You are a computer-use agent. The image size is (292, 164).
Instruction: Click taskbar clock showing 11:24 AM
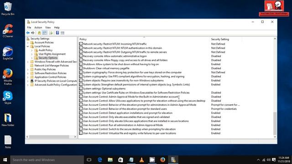click(x=284, y=160)
